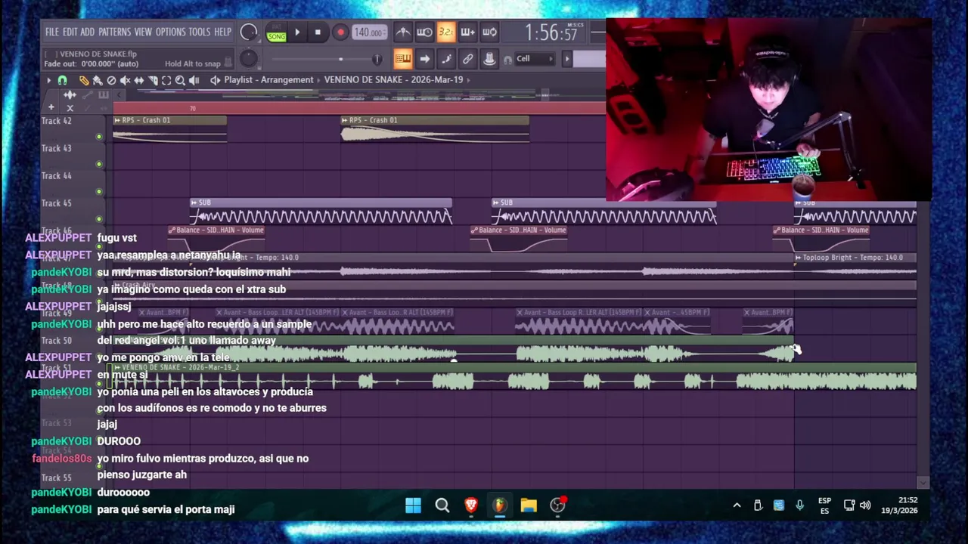Click the master volume knob
This screenshot has width=968, height=544.
(248, 32)
